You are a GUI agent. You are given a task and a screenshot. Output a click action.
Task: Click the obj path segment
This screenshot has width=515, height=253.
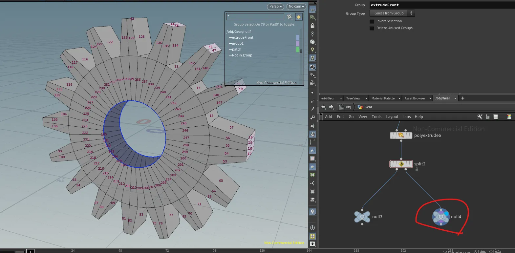345,107
